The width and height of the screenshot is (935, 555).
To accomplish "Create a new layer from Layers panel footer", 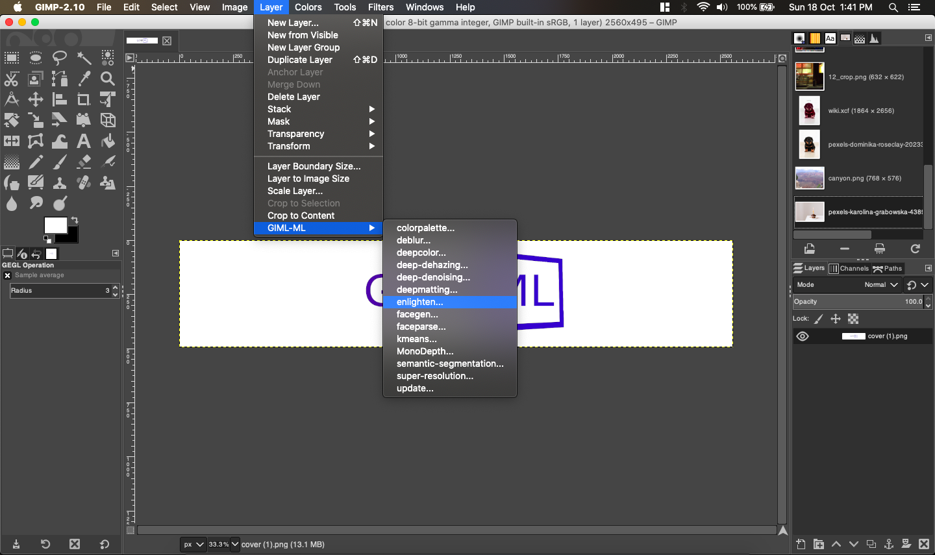I will point(801,544).
